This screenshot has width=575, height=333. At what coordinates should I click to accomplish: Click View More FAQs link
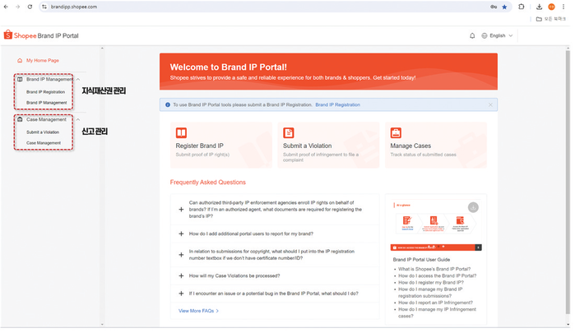coord(198,311)
